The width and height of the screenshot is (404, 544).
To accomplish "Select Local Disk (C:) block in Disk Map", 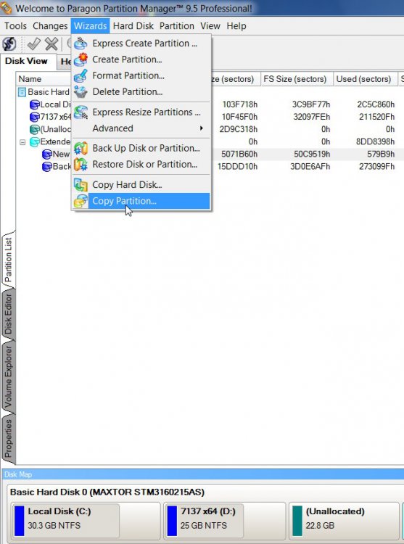I will tap(66, 519).
